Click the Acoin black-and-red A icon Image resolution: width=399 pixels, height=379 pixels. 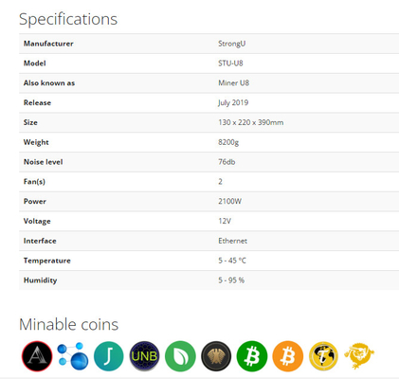click(37, 356)
